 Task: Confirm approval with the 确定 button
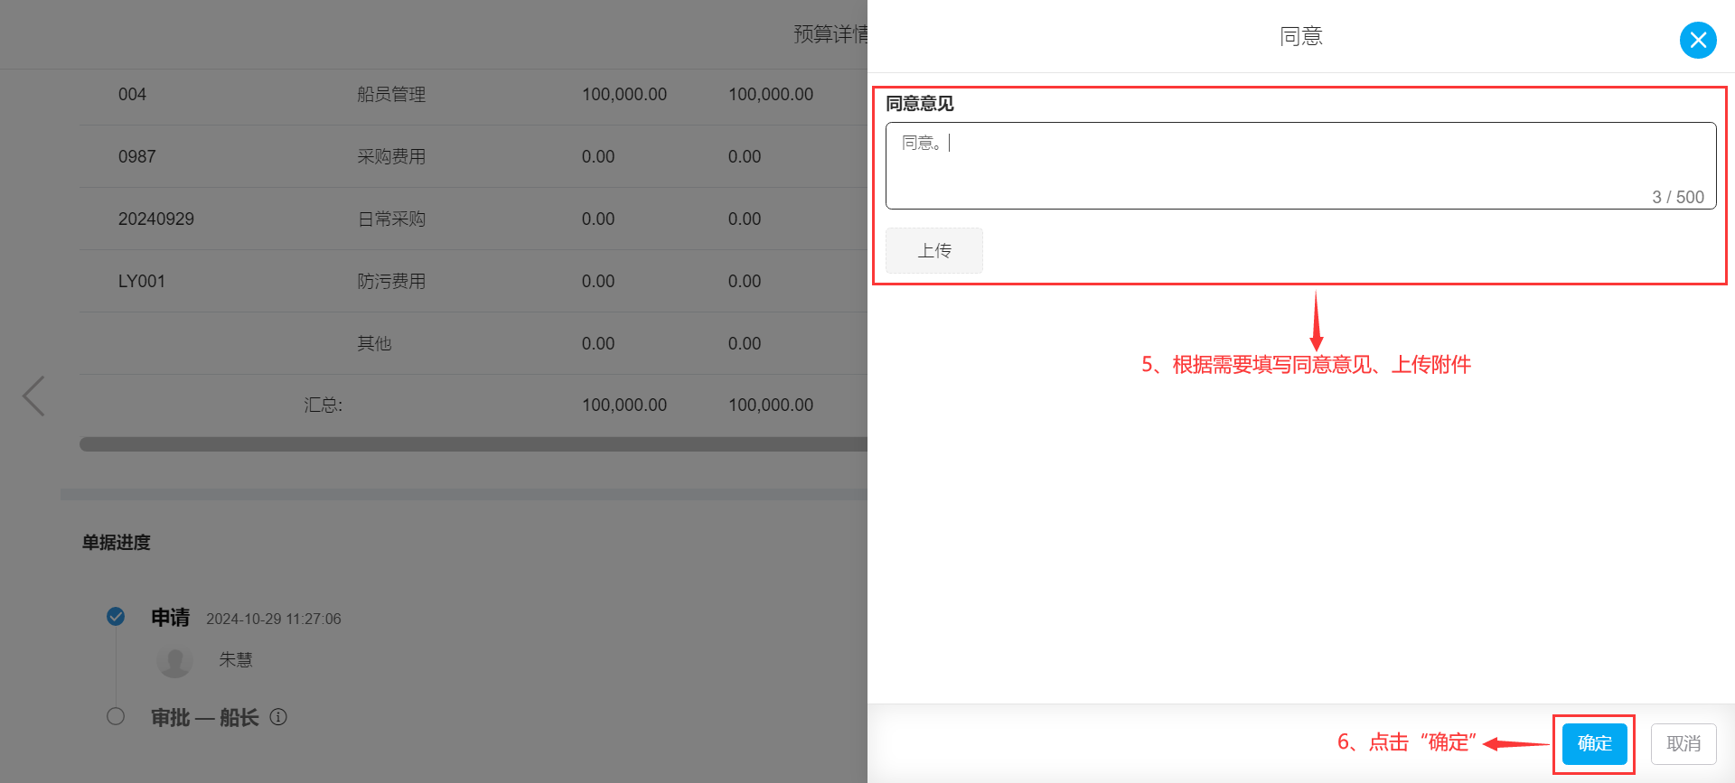1595,743
